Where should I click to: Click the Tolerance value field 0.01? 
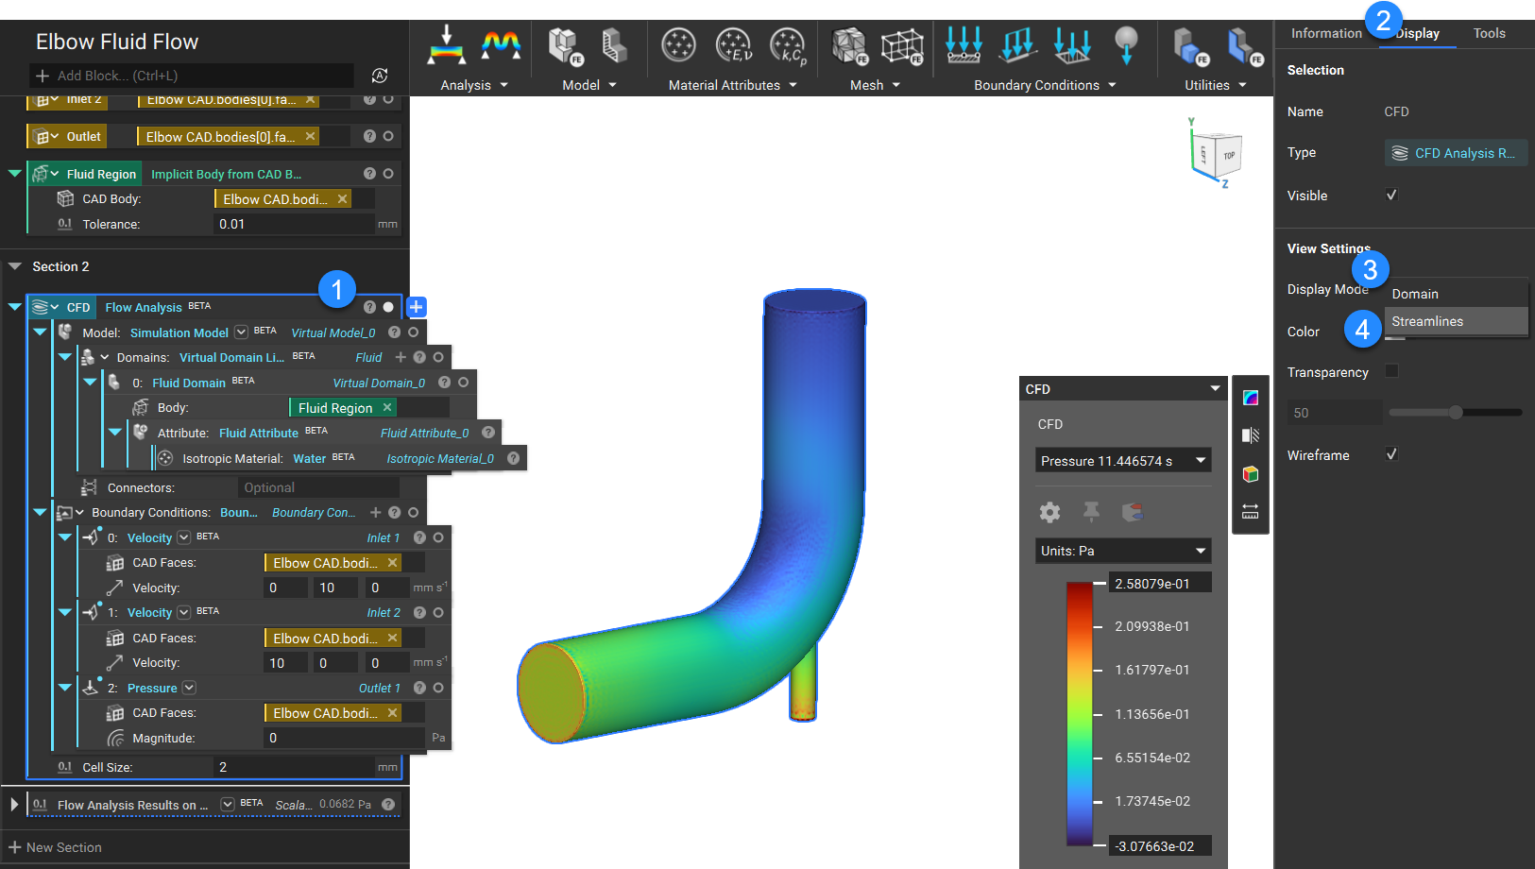point(294,224)
